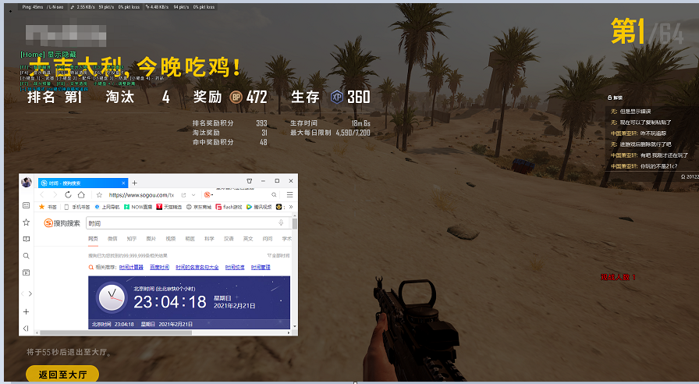The height and width of the screenshot is (384, 699).
Task: Select the 视频 search tab
Action: click(x=170, y=239)
